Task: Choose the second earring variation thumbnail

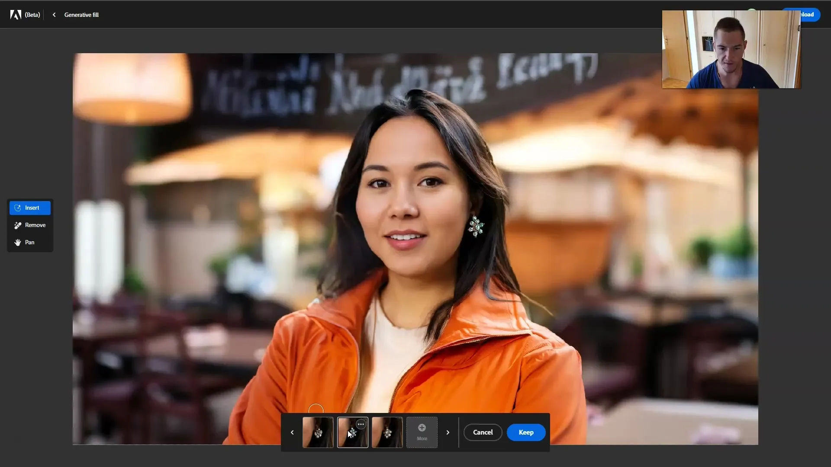Action: pyautogui.click(x=353, y=432)
